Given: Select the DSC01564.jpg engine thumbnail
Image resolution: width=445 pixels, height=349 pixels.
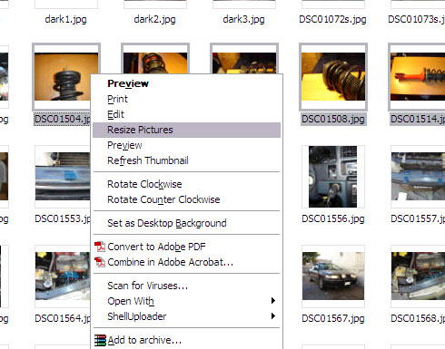Looking at the screenshot, I should [x=63, y=276].
